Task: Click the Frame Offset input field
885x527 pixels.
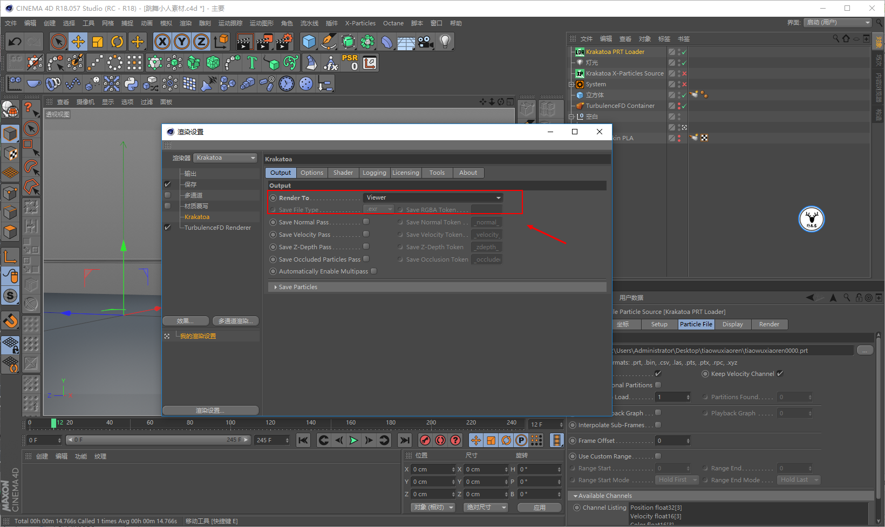Action: click(x=673, y=441)
